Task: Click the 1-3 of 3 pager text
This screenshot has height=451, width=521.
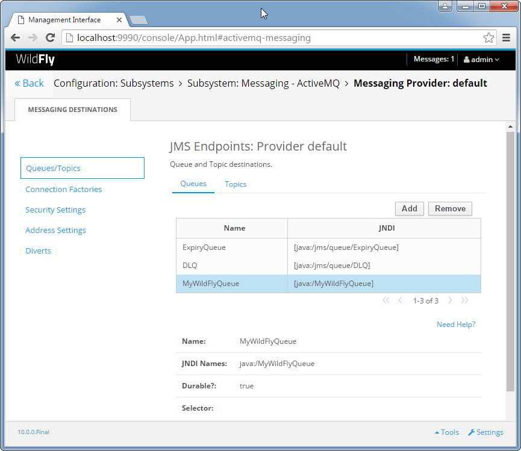Action: [x=426, y=301]
